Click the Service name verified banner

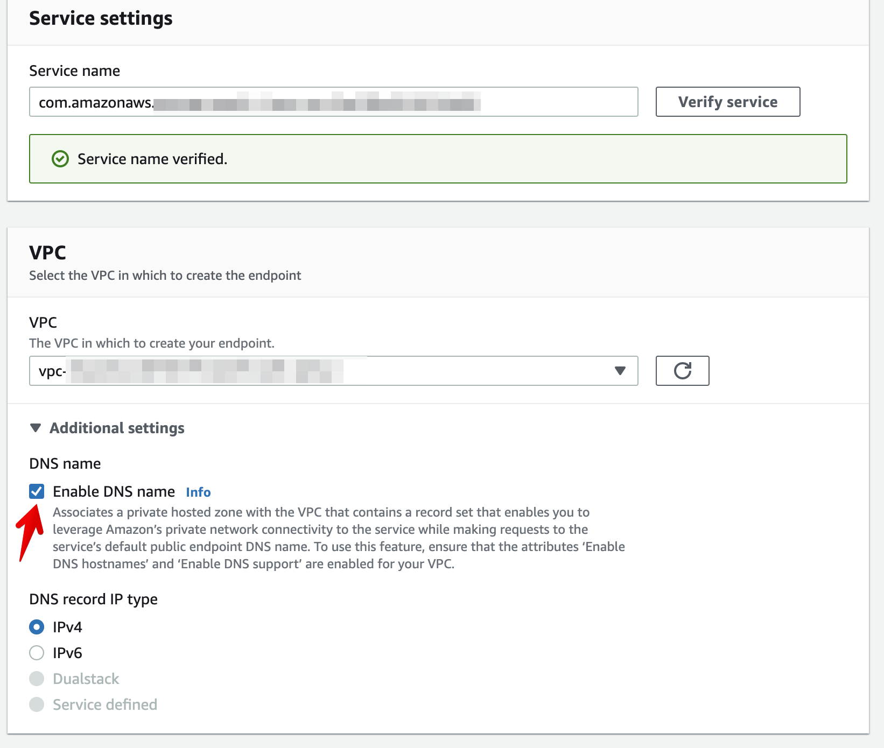pos(438,159)
